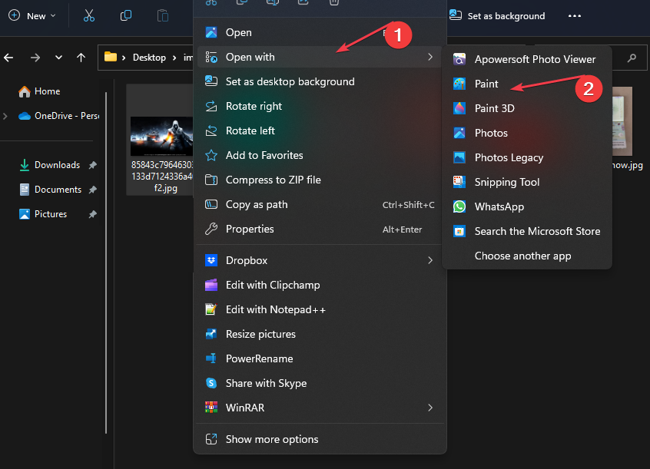Click the Resize pictures icon

[211, 334]
